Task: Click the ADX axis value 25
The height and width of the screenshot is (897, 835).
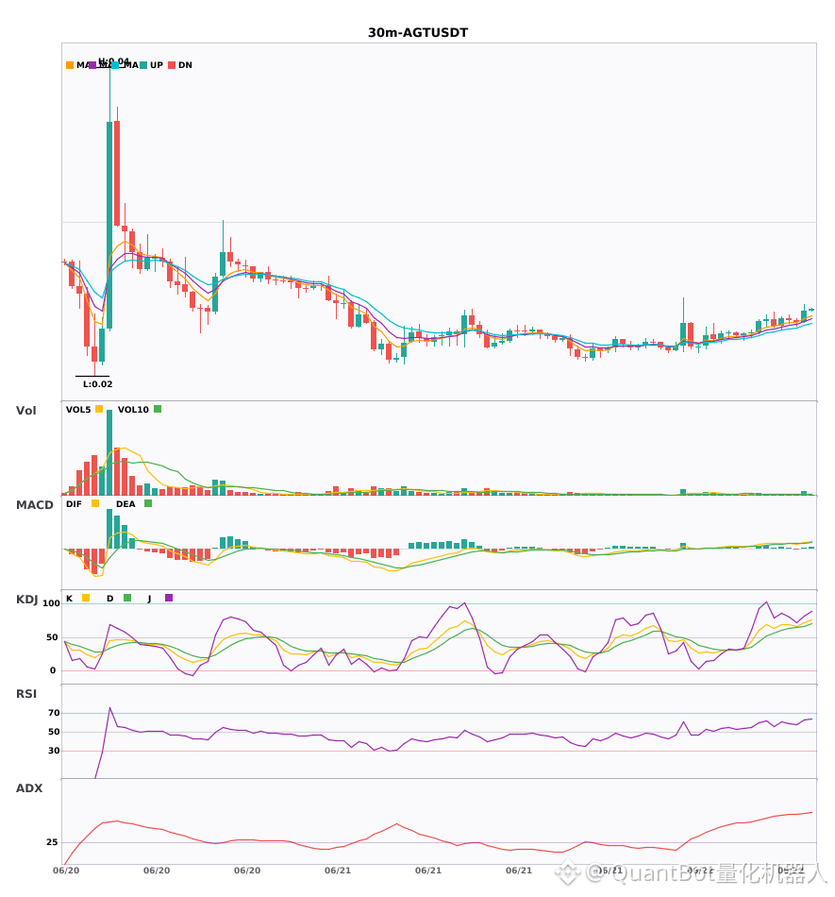Action: [52, 842]
